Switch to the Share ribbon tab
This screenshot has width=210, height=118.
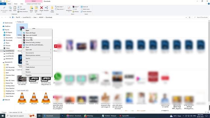click(x=16, y=4)
